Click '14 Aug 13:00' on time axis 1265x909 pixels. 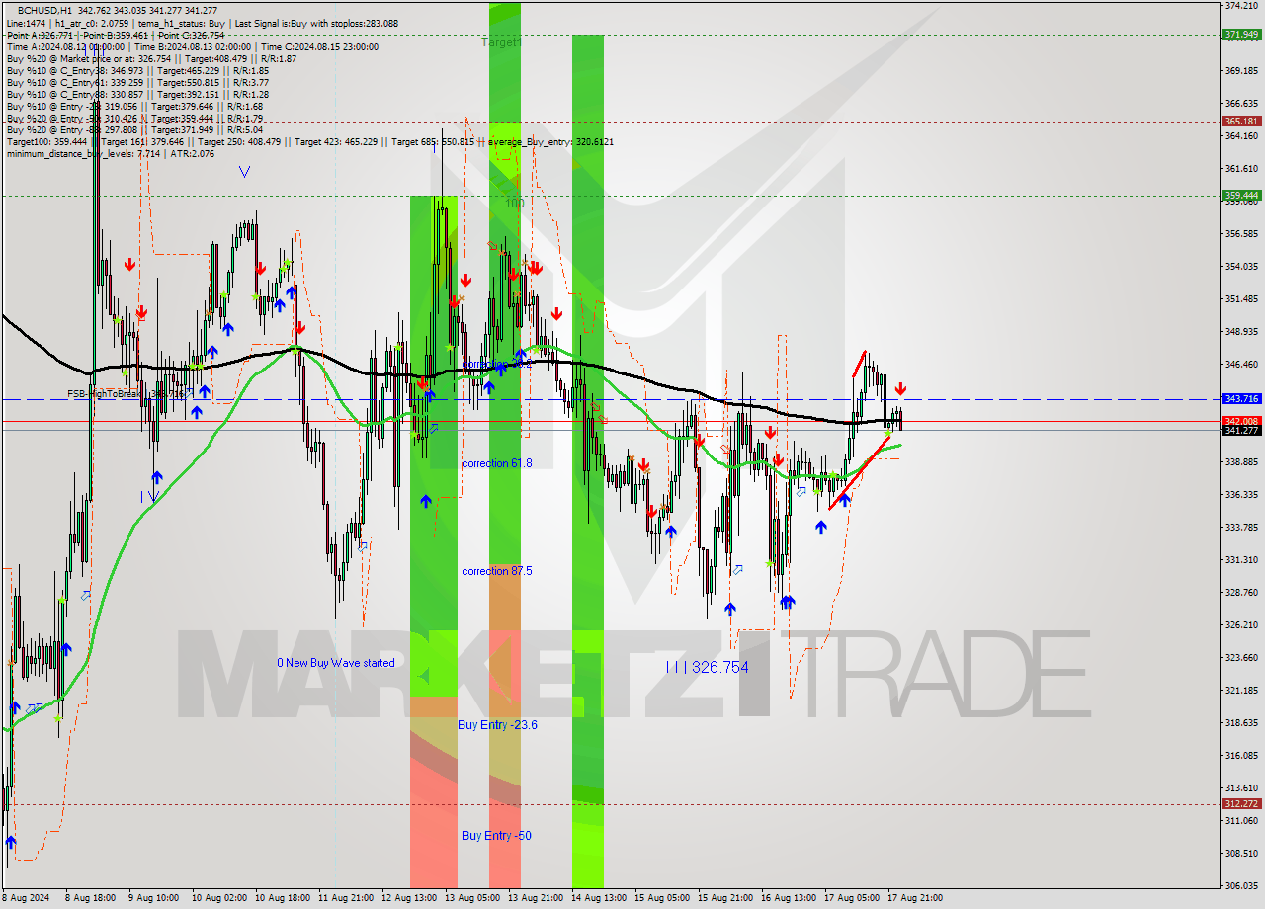(x=599, y=898)
